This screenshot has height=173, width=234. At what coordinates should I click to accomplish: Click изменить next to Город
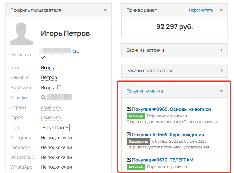[51, 117]
